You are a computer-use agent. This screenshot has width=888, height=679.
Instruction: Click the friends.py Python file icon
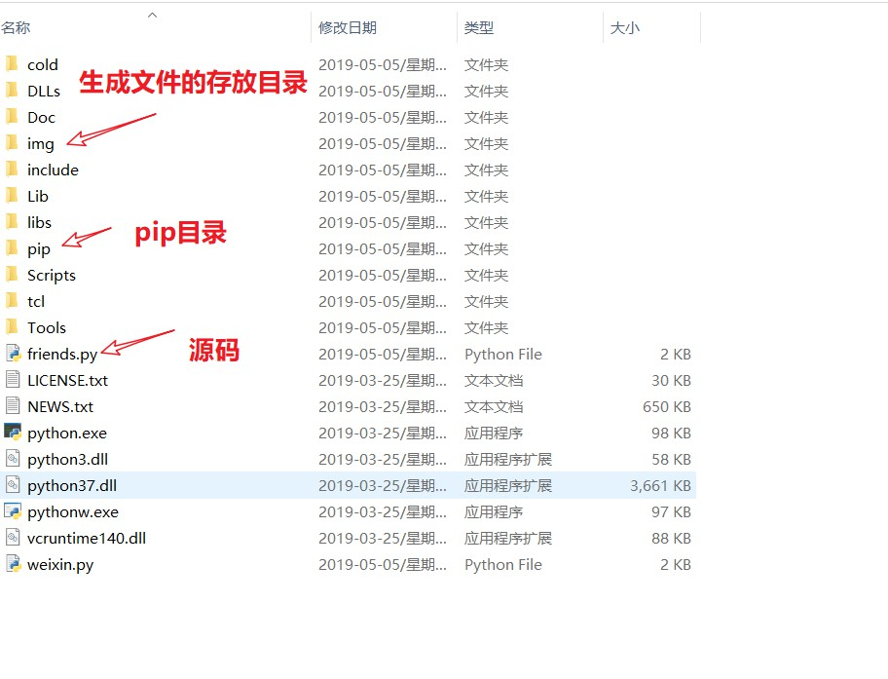(x=13, y=353)
